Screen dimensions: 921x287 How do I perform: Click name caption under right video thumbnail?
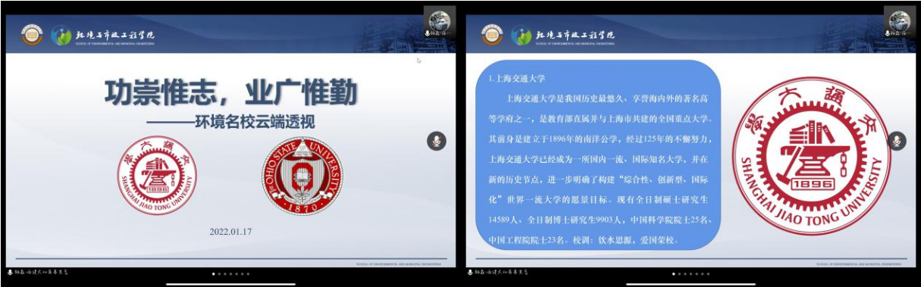click(x=902, y=33)
